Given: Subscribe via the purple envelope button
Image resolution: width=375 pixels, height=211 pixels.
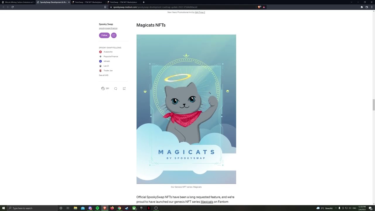Looking at the screenshot, I should click(114, 35).
